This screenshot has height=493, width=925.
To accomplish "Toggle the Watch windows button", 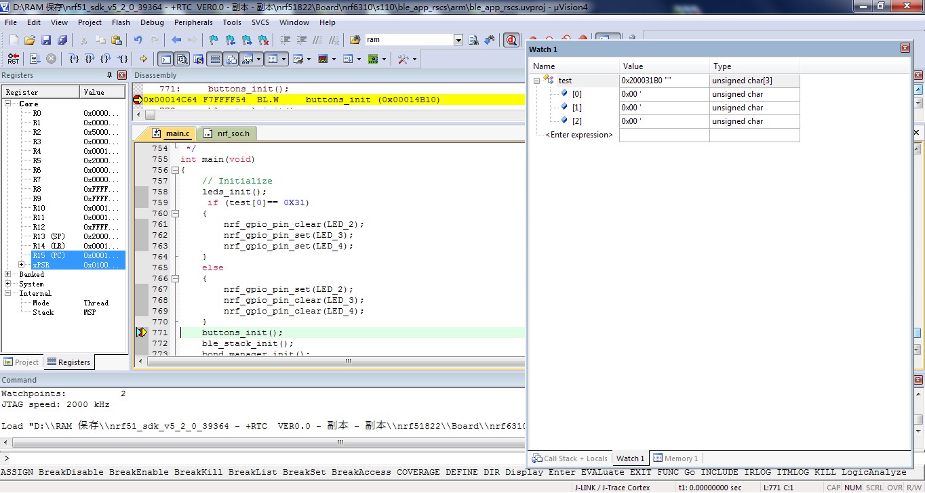I will point(248,59).
